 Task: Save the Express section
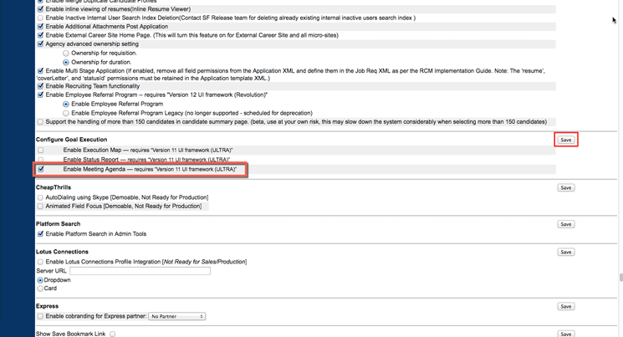click(x=566, y=307)
